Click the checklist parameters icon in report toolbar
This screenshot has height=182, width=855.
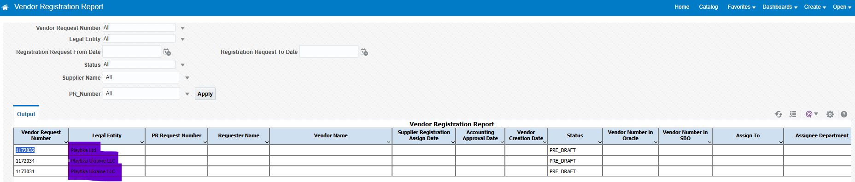pos(793,114)
